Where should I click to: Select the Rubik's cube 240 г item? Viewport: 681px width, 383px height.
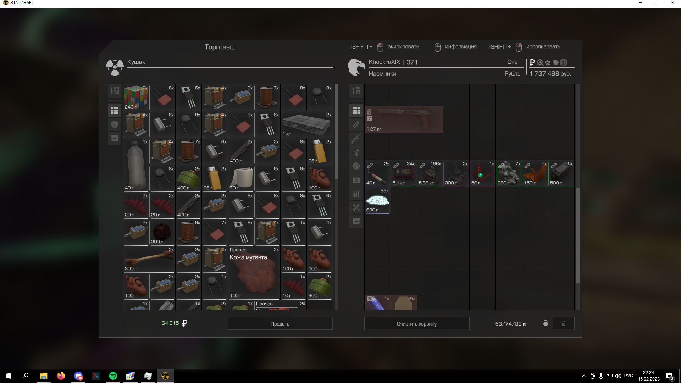(x=136, y=98)
